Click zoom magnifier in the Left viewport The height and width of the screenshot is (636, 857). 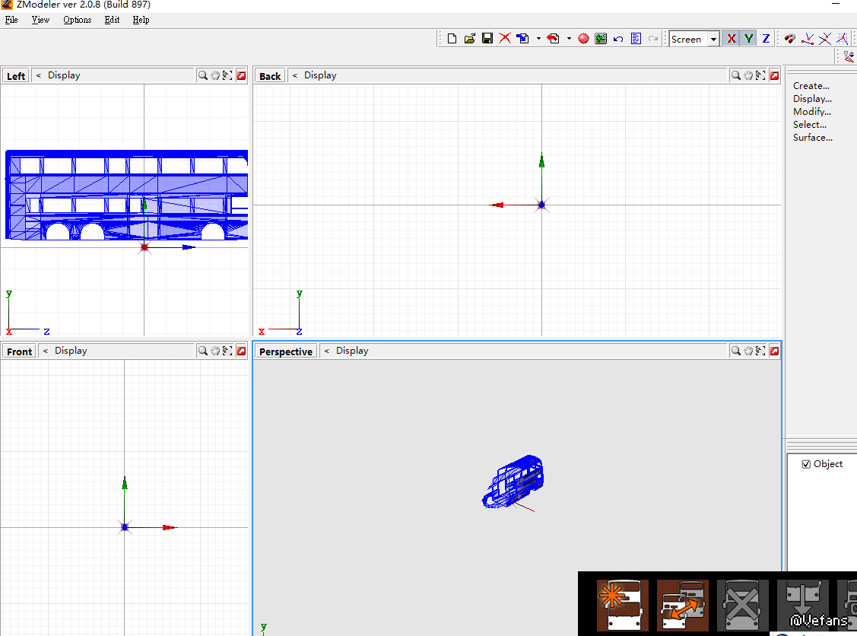203,75
